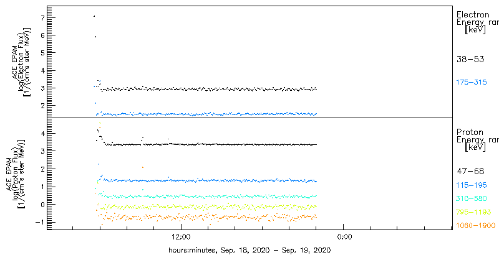Click the 0:00 time axis label

[x=344, y=237]
